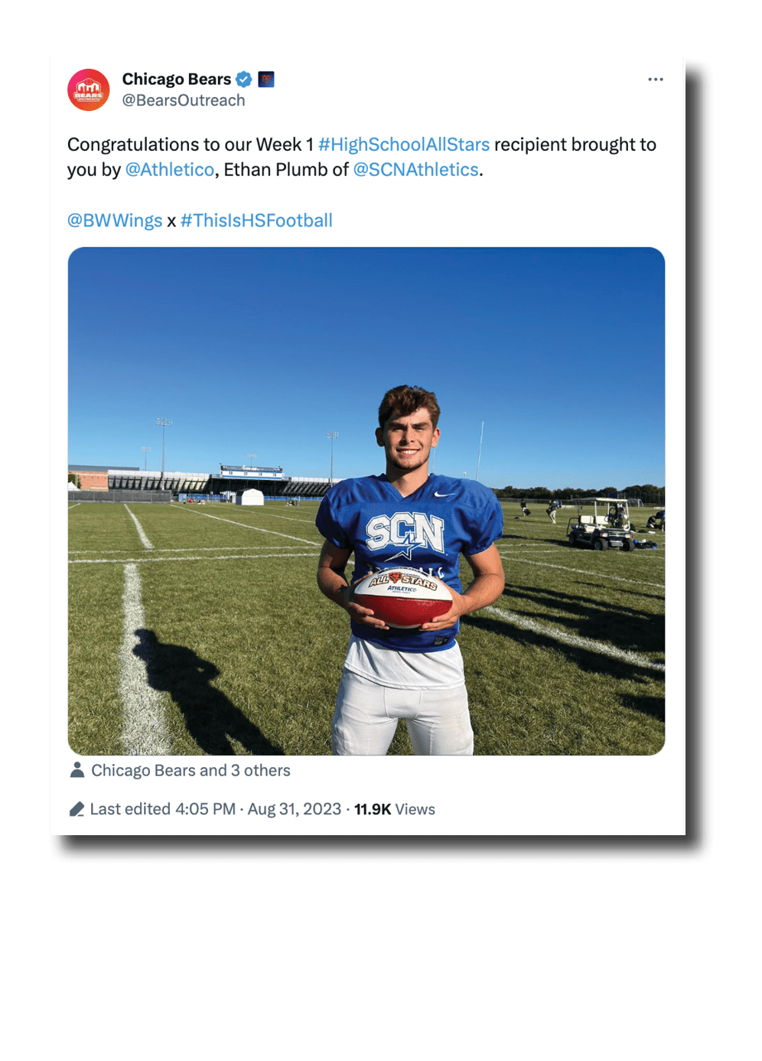Enlarge the football player photo
762x1061 pixels.
click(366, 501)
